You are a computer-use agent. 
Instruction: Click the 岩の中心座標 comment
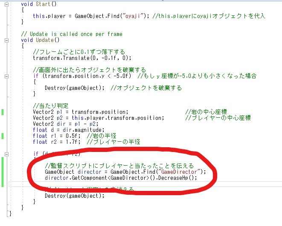coord(206,112)
